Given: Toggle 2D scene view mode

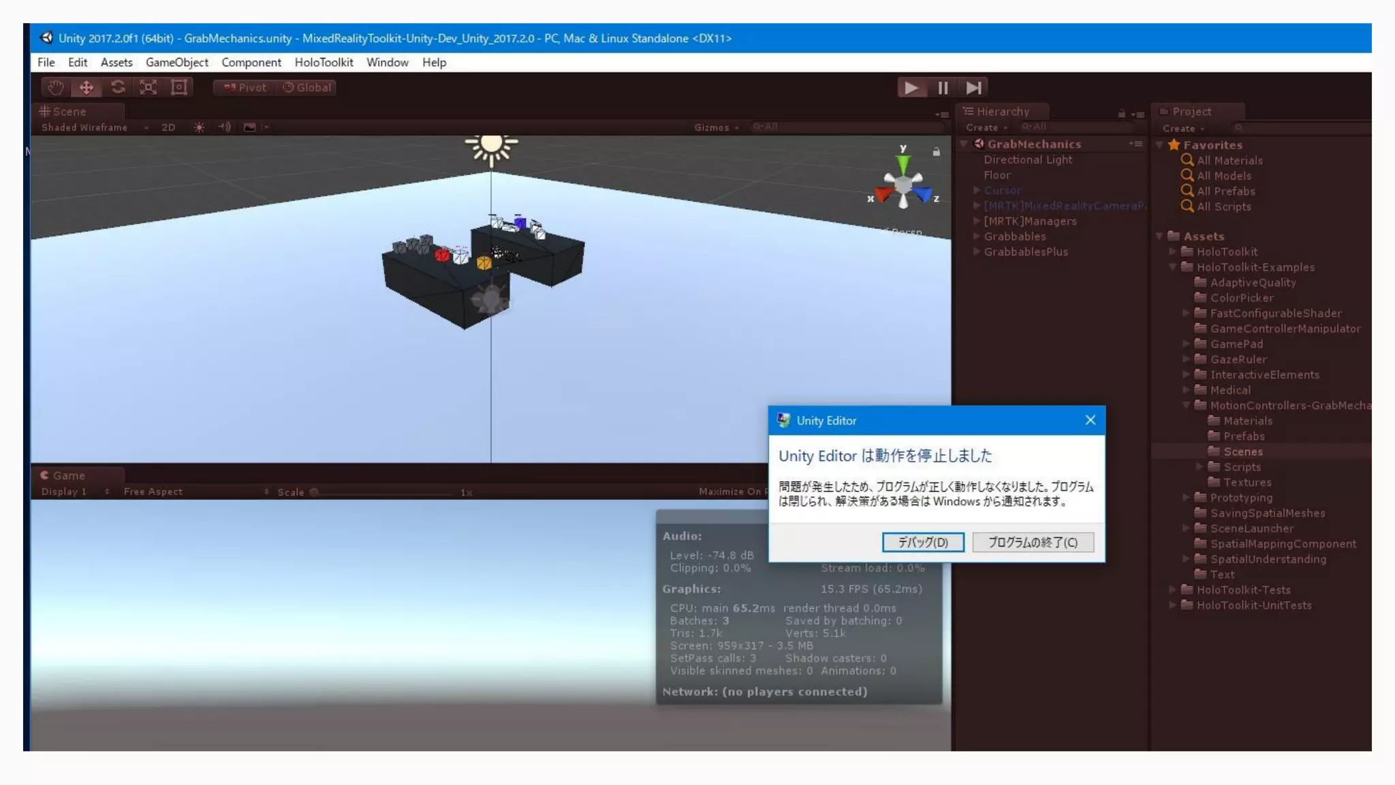Looking at the screenshot, I should point(168,127).
